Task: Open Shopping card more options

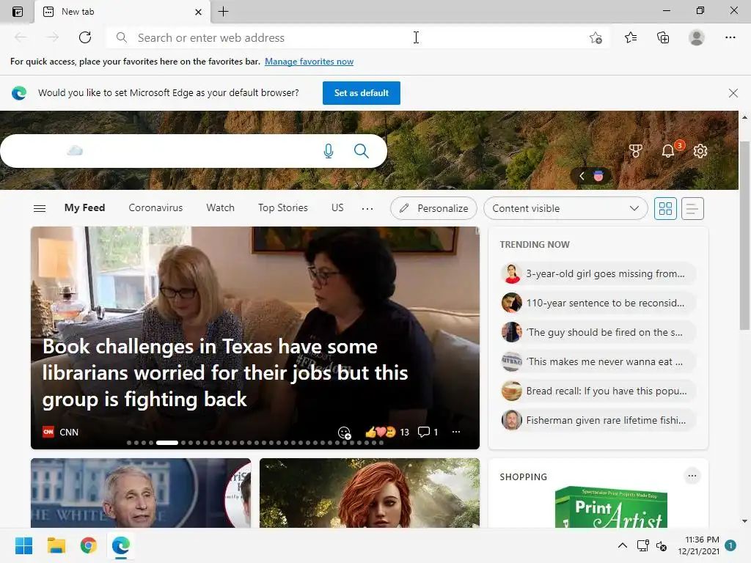Action: 692,476
